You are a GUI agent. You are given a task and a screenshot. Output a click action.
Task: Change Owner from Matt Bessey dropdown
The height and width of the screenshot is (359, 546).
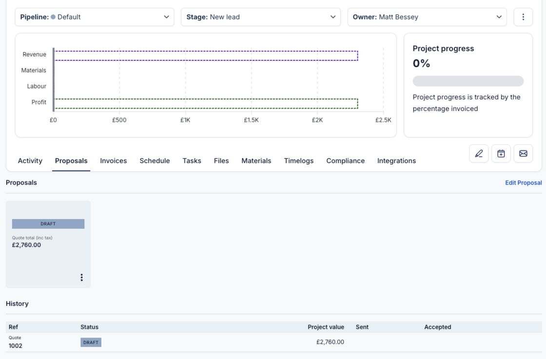[x=427, y=17]
